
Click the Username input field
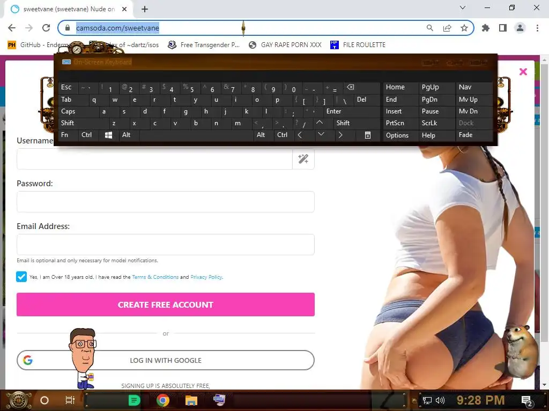pyautogui.click(x=154, y=159)
